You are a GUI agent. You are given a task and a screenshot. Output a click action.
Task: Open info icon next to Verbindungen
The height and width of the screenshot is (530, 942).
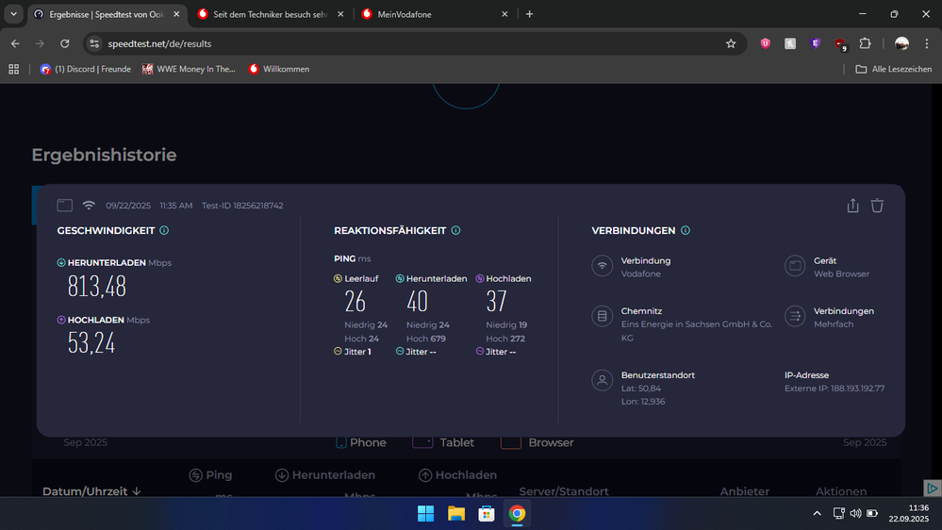pyautogui.click(x=686, y=230)
